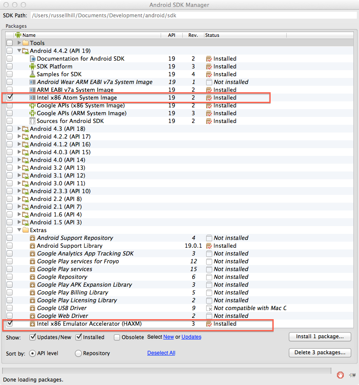Toggle the Updates/New show filter checkbox
The image size is (359, 385).
point(32,337)
